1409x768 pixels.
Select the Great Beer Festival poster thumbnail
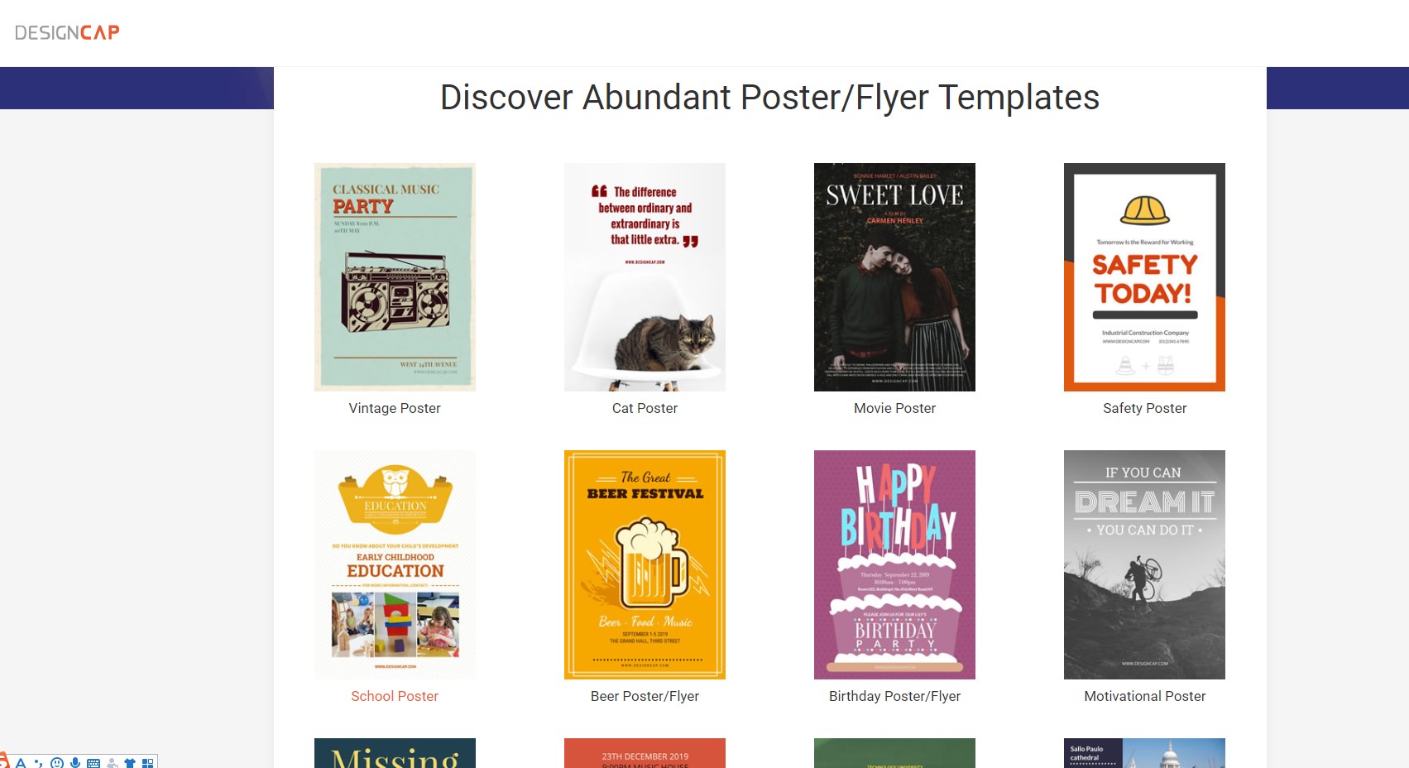coord(645,564)
